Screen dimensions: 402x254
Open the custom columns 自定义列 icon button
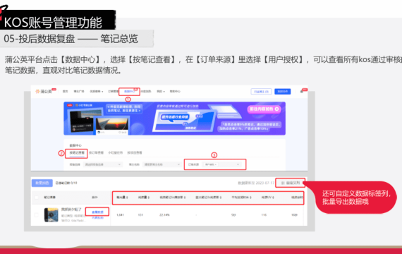tap(283, 183)
